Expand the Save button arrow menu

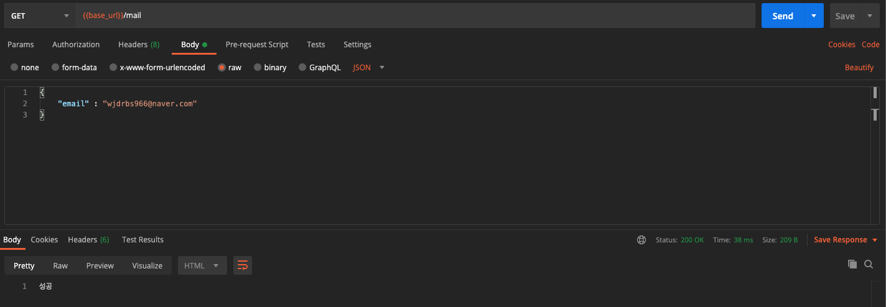[870, 16]
